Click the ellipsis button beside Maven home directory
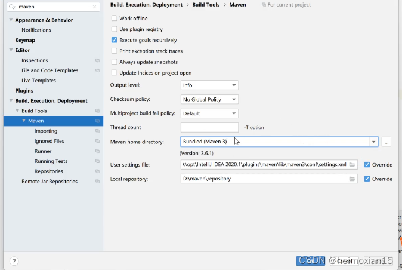The width and height of the screenshot is (402, 270). coord(386,142)
